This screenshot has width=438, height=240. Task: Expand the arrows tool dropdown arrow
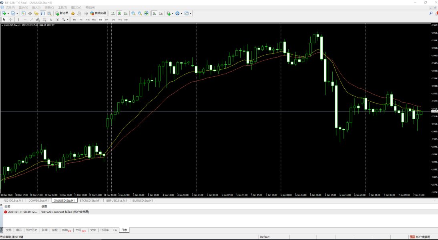[68, 20]
